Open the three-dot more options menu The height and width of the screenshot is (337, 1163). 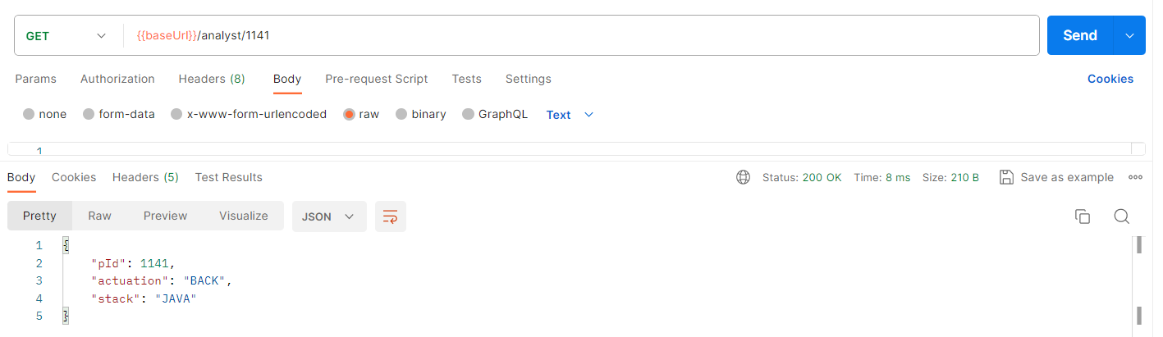click(1136, 177)
